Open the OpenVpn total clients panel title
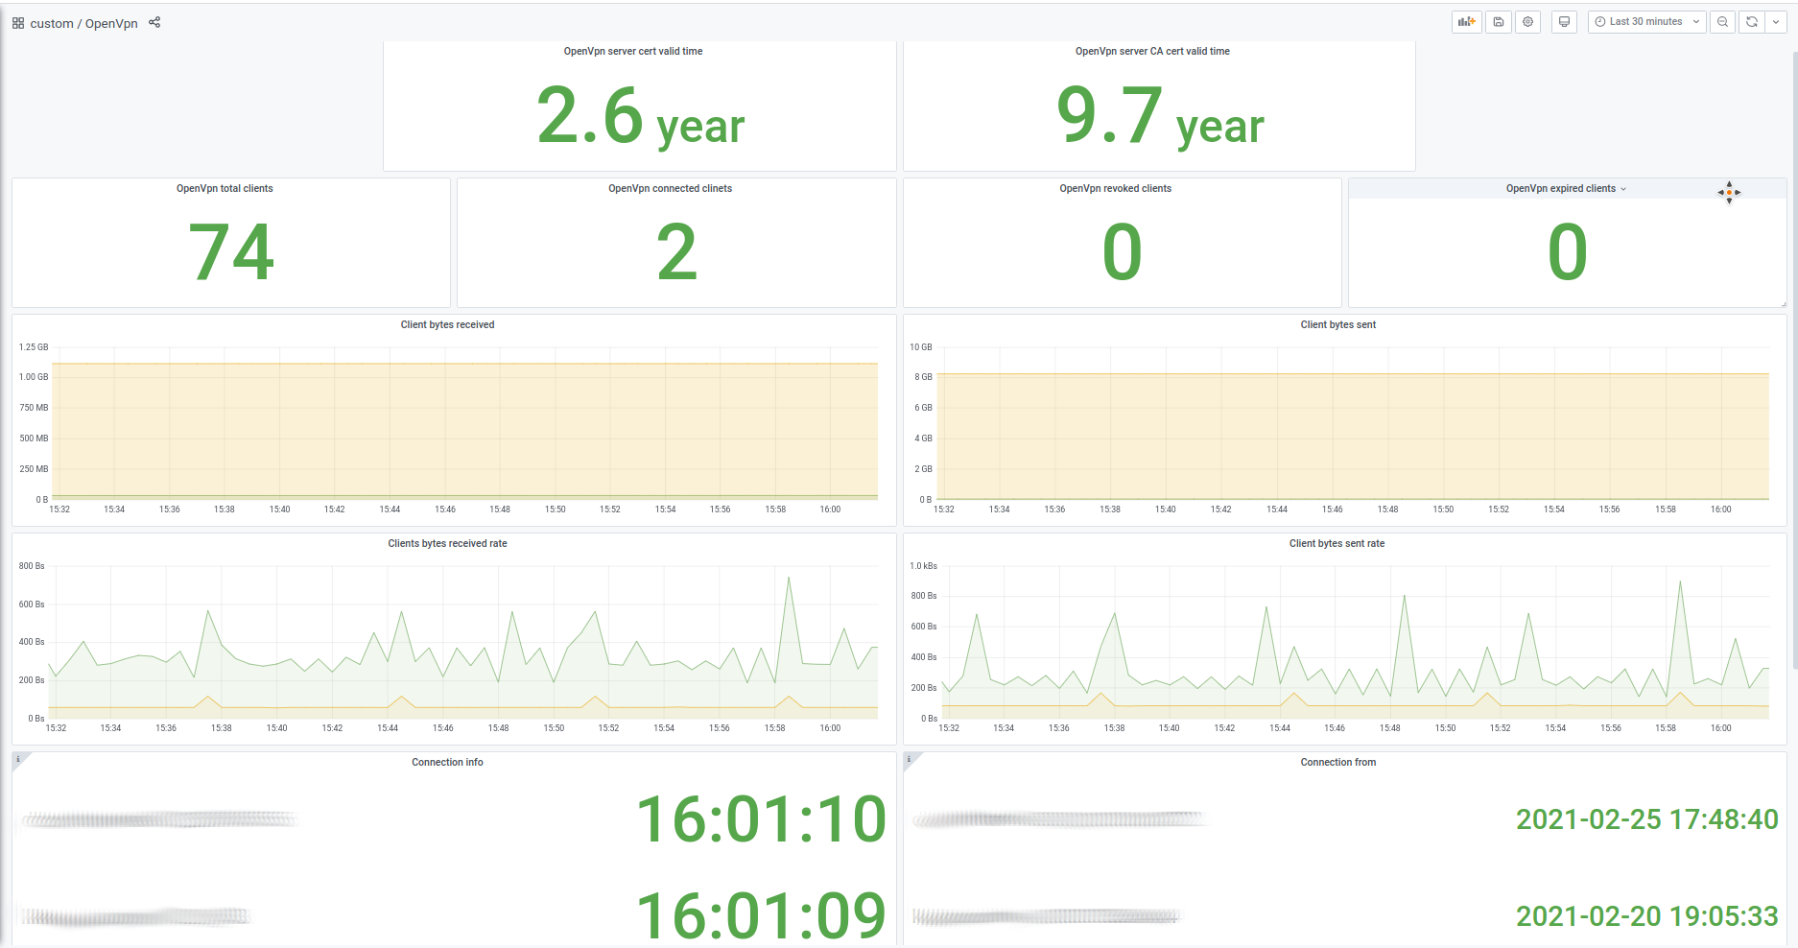 click(x=225, y=189)
